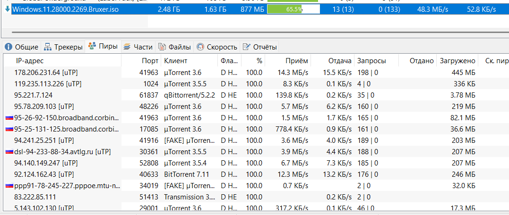Click torrent size value 2.48 ГБ
The image size is (509, 215).
(x=169, y=9)
